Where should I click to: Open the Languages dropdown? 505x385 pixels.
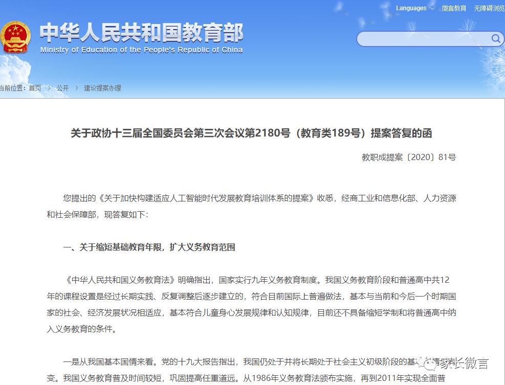tap(415, 8)
